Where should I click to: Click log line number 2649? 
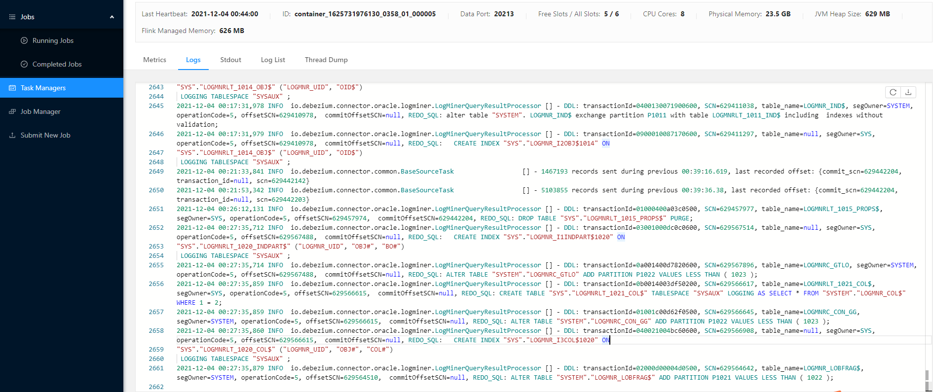coord(156,172)
